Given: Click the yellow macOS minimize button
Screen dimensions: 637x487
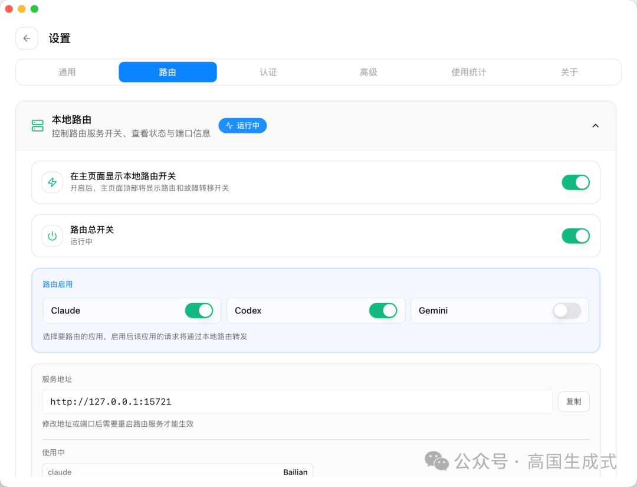Looking at the screenshot, I should [22, 9].
